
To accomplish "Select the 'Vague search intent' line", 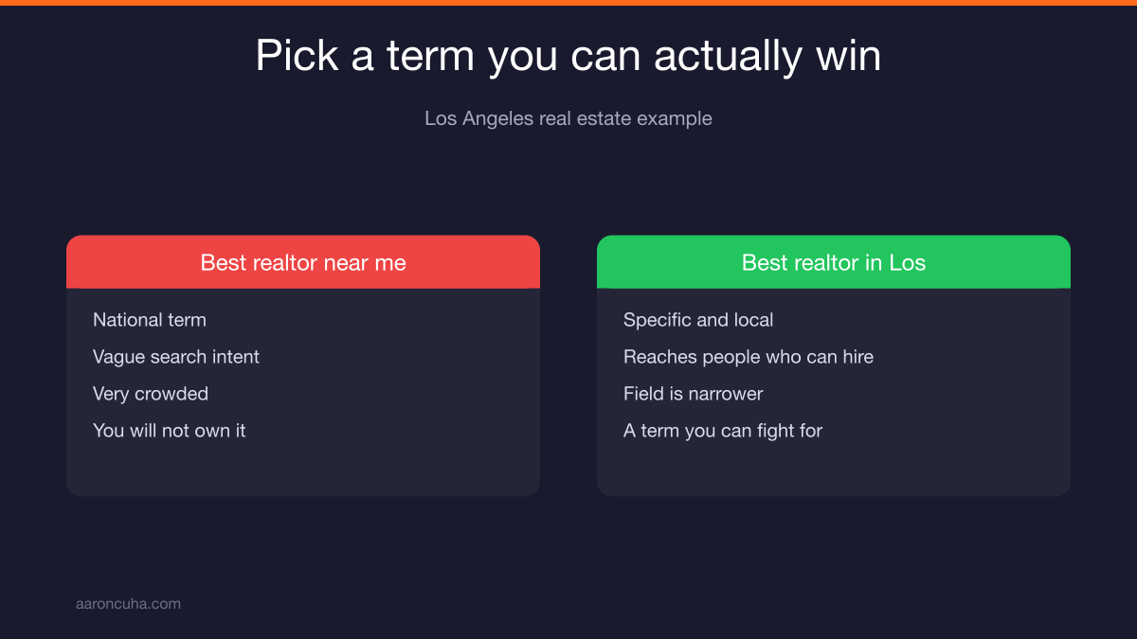I will point(176,357).
